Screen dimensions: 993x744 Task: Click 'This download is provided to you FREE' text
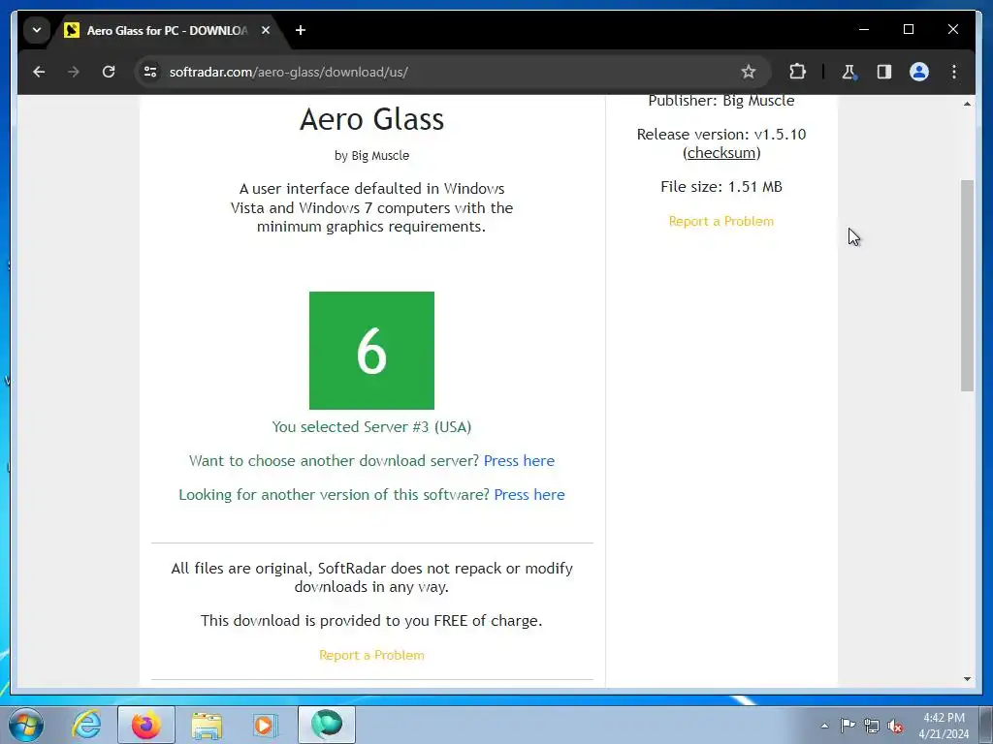[371, 621]
